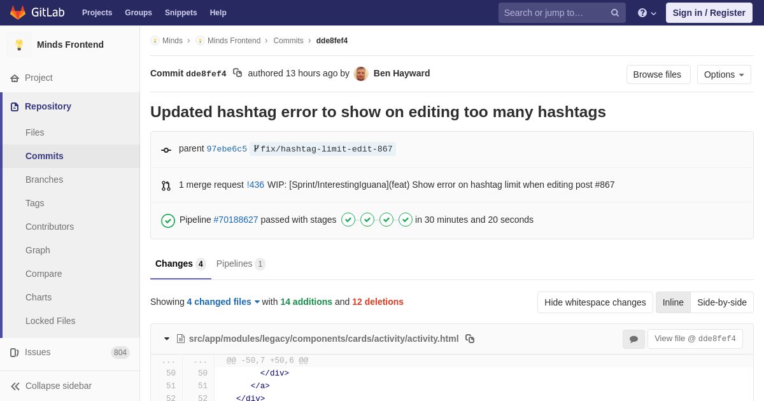Click the GitLab fox logo
This screenshot has height=401, width=764.
click(x=18, y=13)
